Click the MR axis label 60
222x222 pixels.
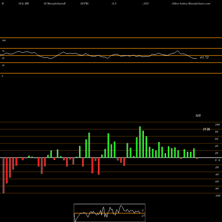[217, 139]
